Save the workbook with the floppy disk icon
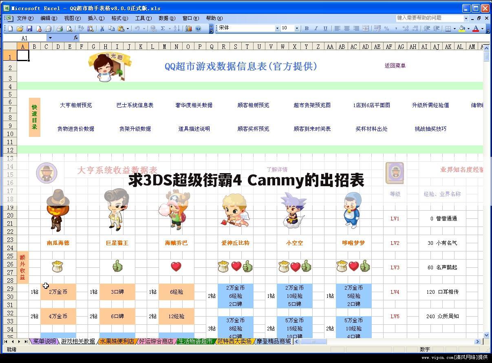This screenshot has height=363, width=492. 29,29
